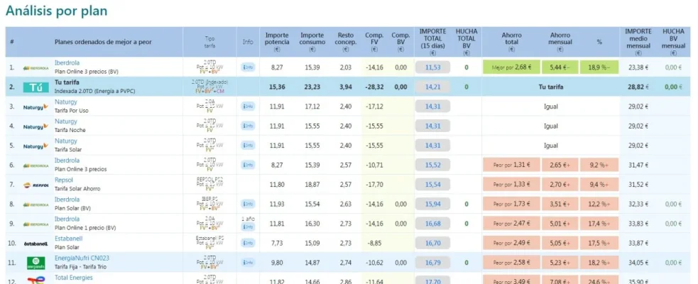Open the Repsol link above Tarifa Solar Ahorro
Screen dimensions: 698x284
pyautogui.click(x=64, y=180)
